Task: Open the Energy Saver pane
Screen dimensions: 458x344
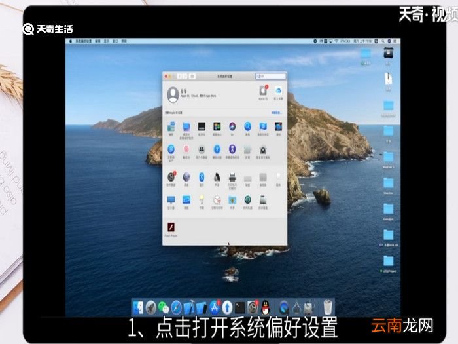Action: (202, 200)
